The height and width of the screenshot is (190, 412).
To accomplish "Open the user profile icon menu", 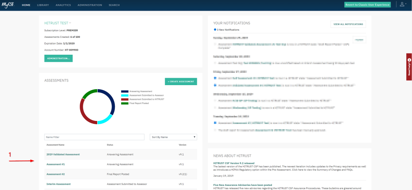I will point(403,5).
